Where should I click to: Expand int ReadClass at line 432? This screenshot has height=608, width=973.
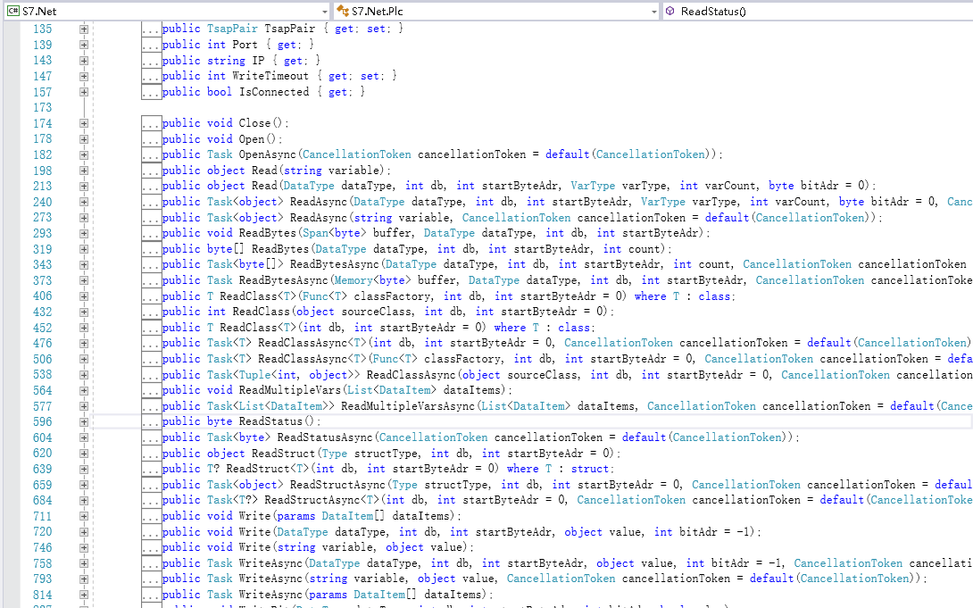(x=84, y=312)
